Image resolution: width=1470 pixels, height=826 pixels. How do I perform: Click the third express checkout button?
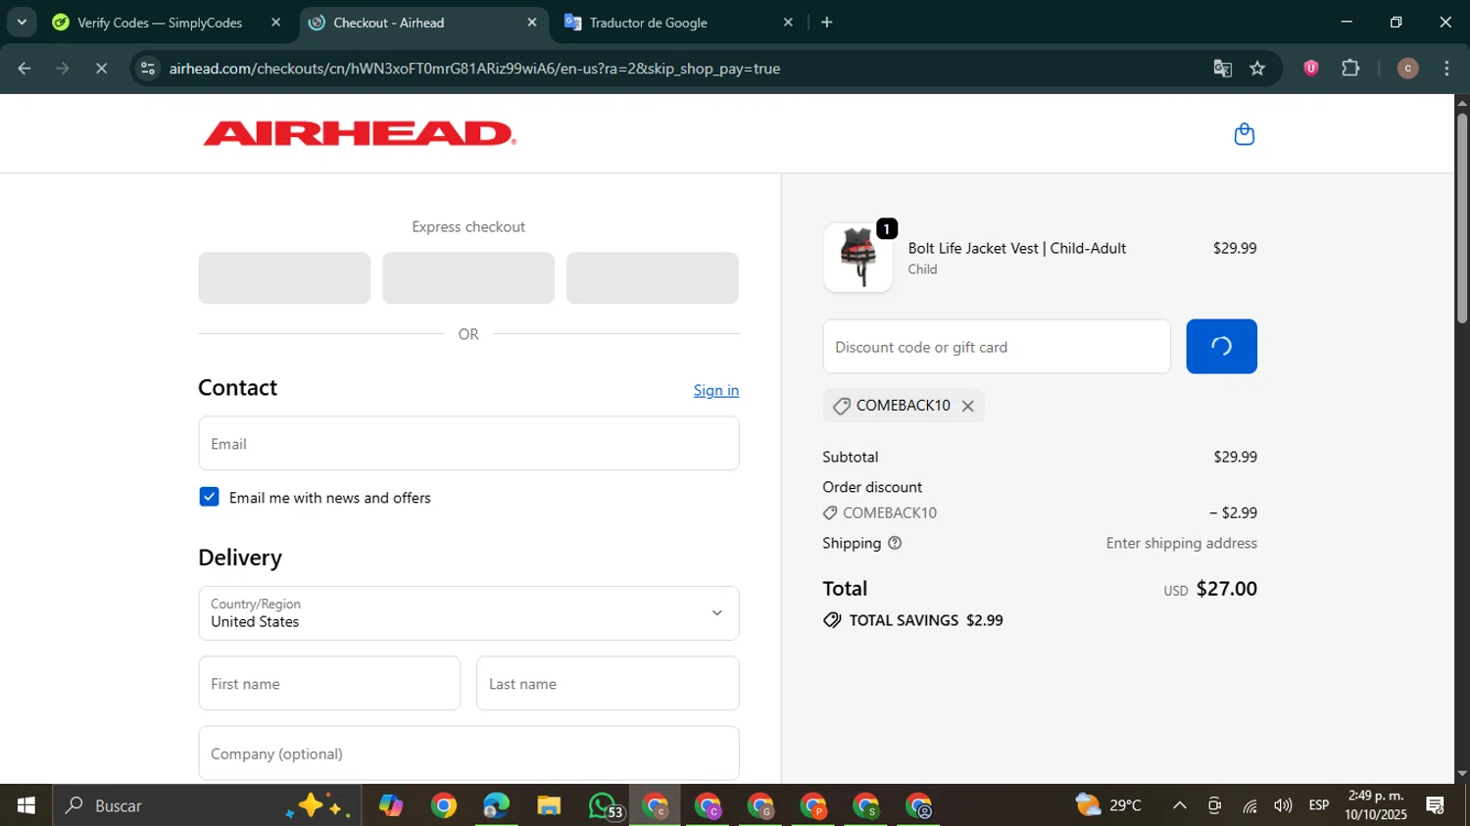653,277
